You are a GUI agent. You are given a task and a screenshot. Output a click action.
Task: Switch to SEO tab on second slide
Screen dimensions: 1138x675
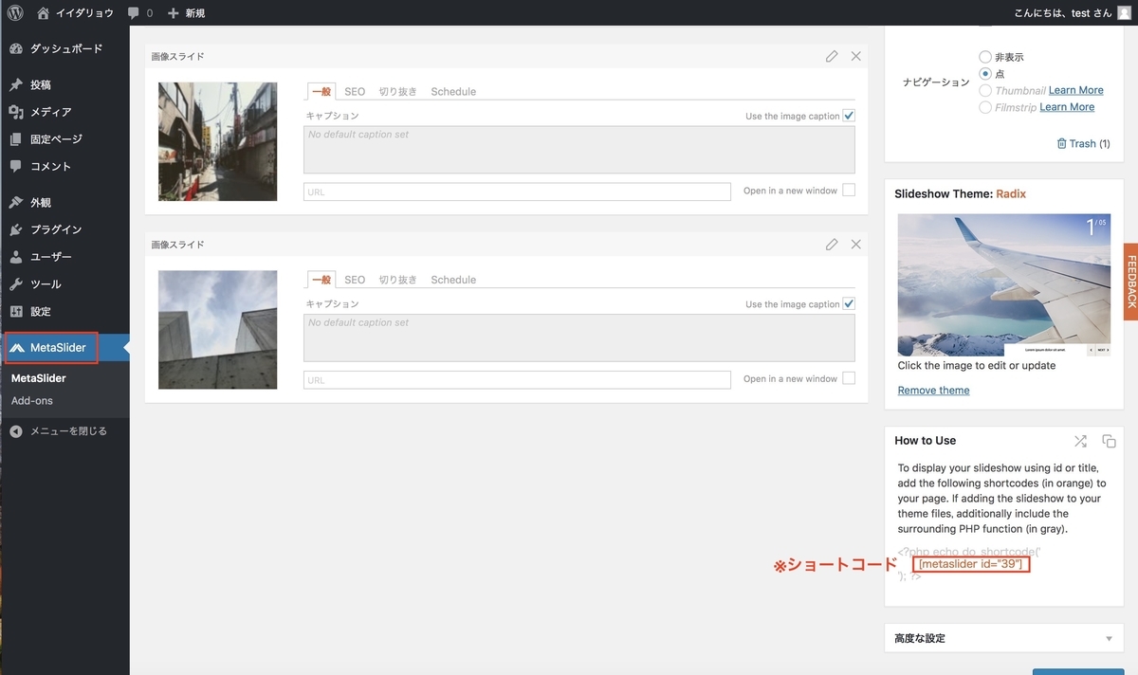[355, 280]
